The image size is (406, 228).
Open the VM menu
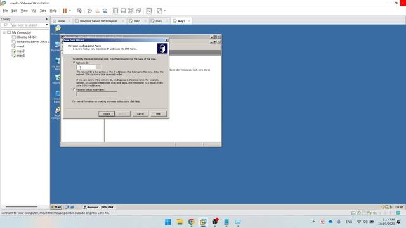(x=34, y=11)
